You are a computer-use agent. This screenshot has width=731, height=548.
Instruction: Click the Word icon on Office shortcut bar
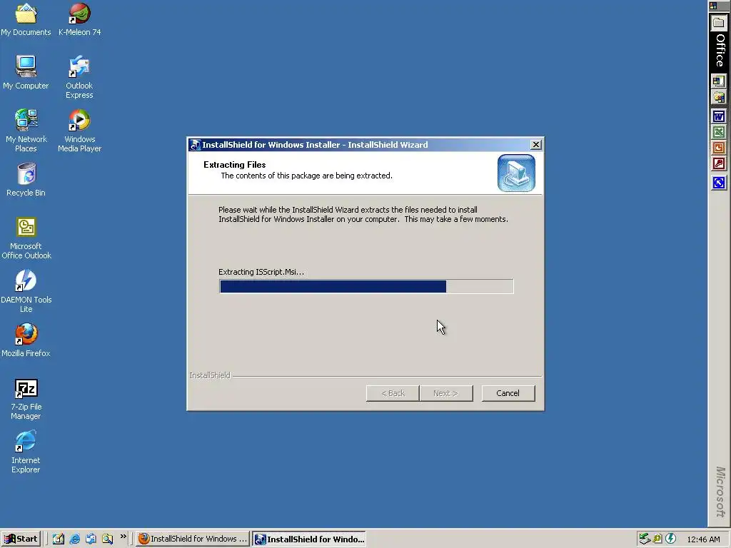pos(718,116)
